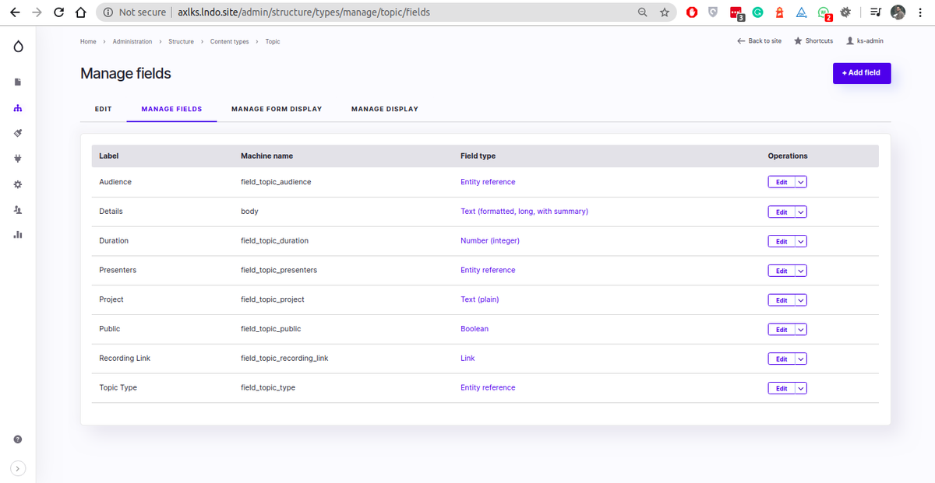
Task: Click Content types in breadcrumb
Action: pos(230,41)
